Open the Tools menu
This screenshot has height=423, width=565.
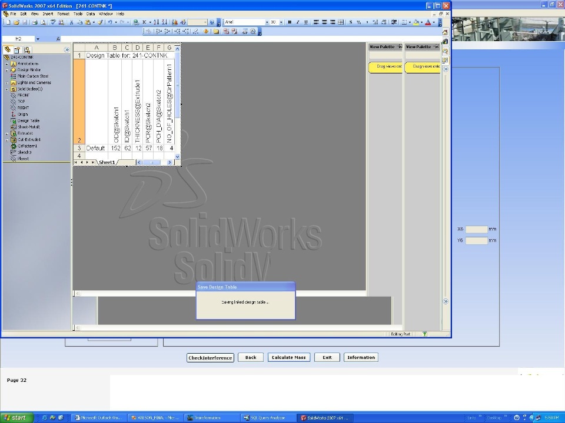pos(78,14)
